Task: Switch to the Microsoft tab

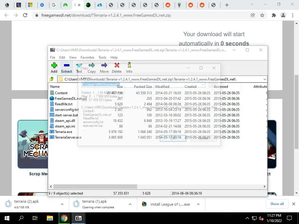Action: click(x=30, y=5)
